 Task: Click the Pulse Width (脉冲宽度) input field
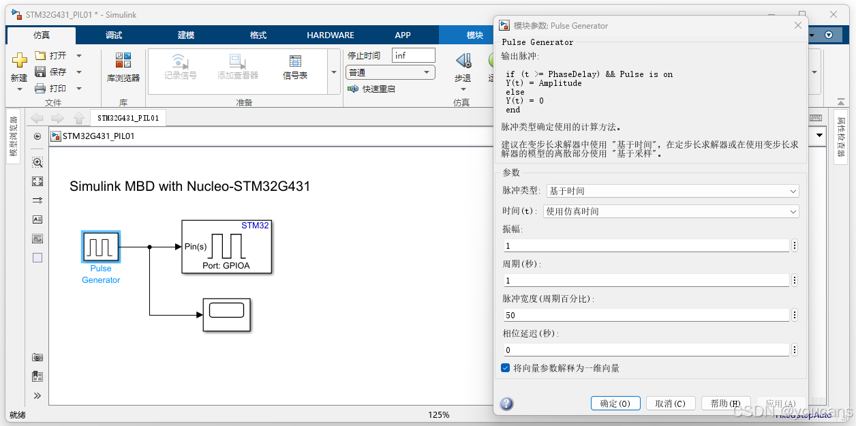pyautogui.click(x=646, y=315)
